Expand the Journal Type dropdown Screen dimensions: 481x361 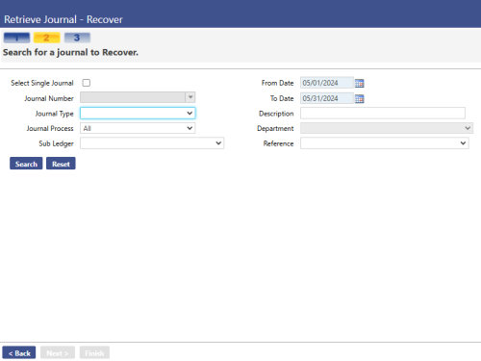pyautogui.click(x=138, y=113)
